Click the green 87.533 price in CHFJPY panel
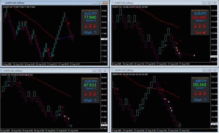Image resolution: width=219 pixels, height=133 pixels. pos(90,85)
